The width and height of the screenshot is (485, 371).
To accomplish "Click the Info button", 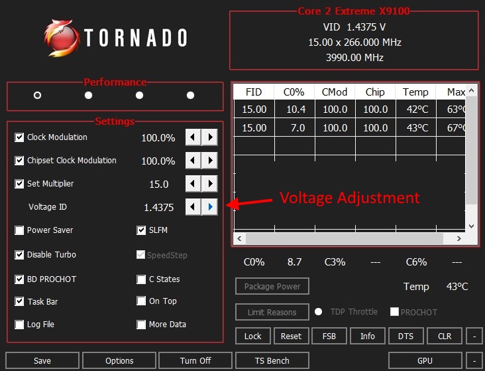I will 368,336.
